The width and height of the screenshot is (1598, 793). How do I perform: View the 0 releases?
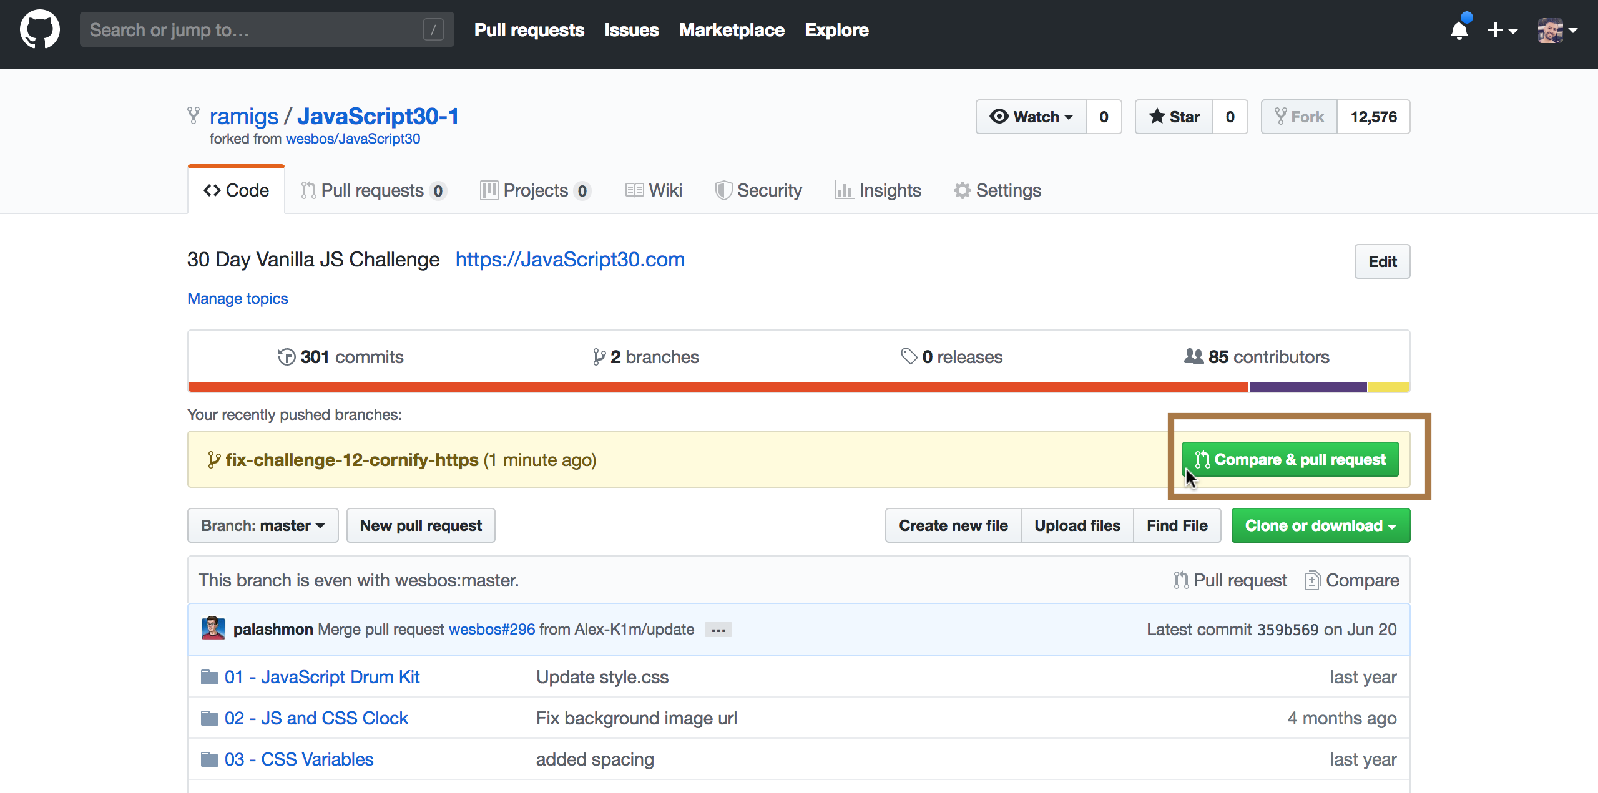pyautogui.click(x=951, y=357)
